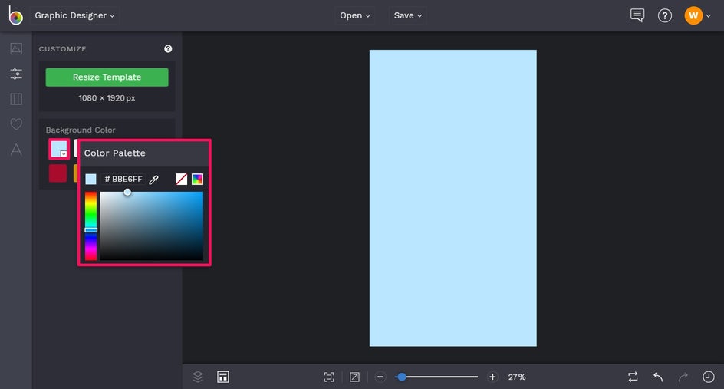The image size is (724, 389).
Task: Click the light blue background color swatch
Action: [59, 149]
